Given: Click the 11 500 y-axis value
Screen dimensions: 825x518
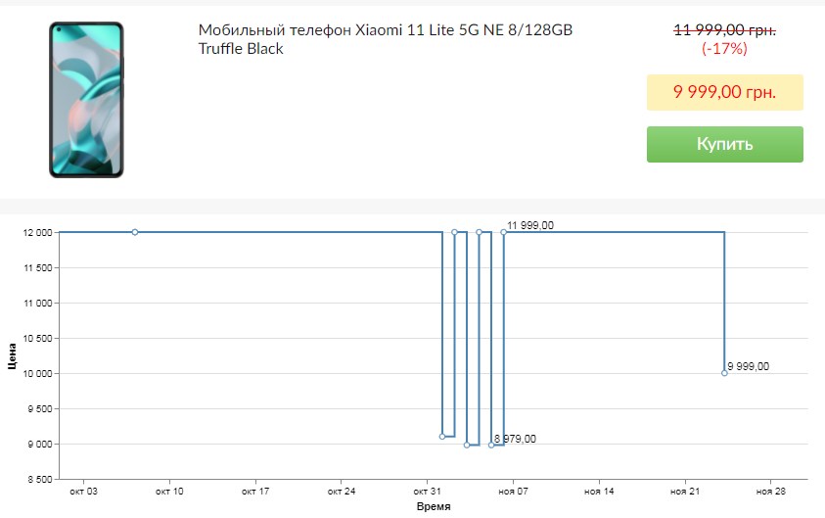Looking at the screenshot, I should [x=38, y=268].
